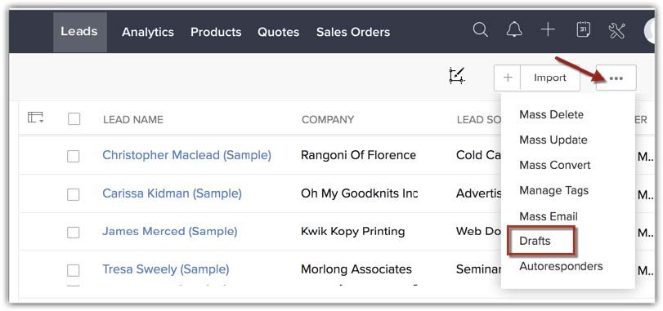Select Autoresponders menu option
Screen dimensions: 663x311
[561, 266]
